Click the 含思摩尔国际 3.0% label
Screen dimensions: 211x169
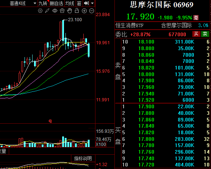coord(185,25)
